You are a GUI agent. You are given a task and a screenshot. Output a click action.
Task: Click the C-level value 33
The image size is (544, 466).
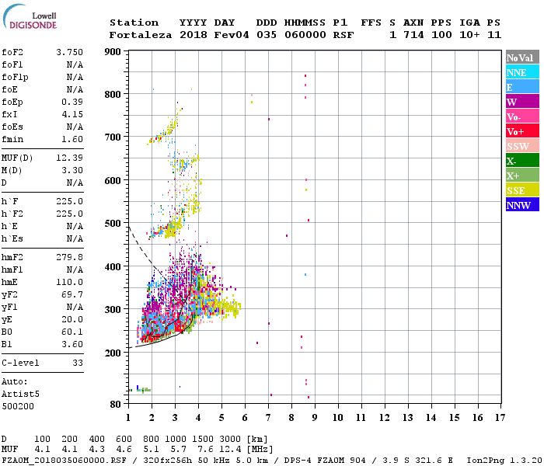click(78, 363)
